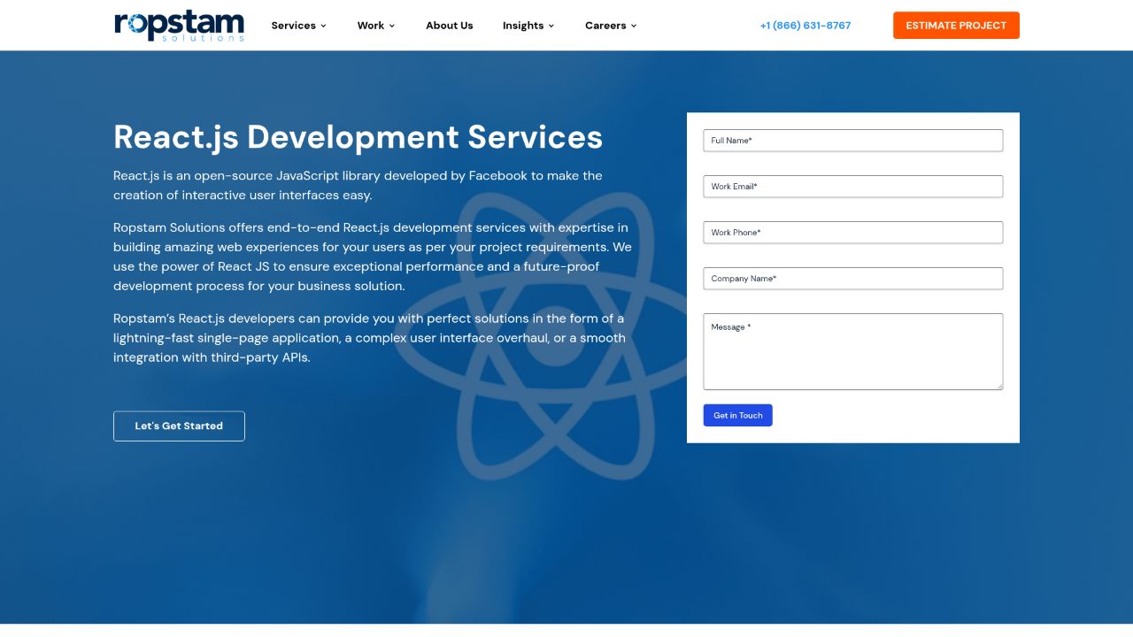Click the Message box resize handle
1133x637 pixels.
point(999,386)
